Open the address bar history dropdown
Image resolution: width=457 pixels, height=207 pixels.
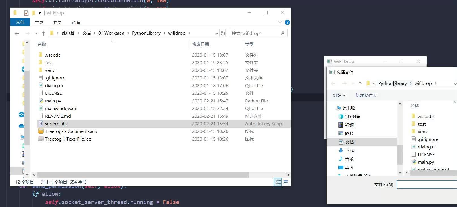point(217,33)
